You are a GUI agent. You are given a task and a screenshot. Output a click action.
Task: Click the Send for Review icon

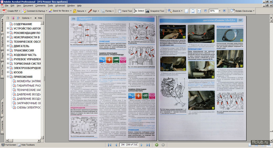point(51,11)
